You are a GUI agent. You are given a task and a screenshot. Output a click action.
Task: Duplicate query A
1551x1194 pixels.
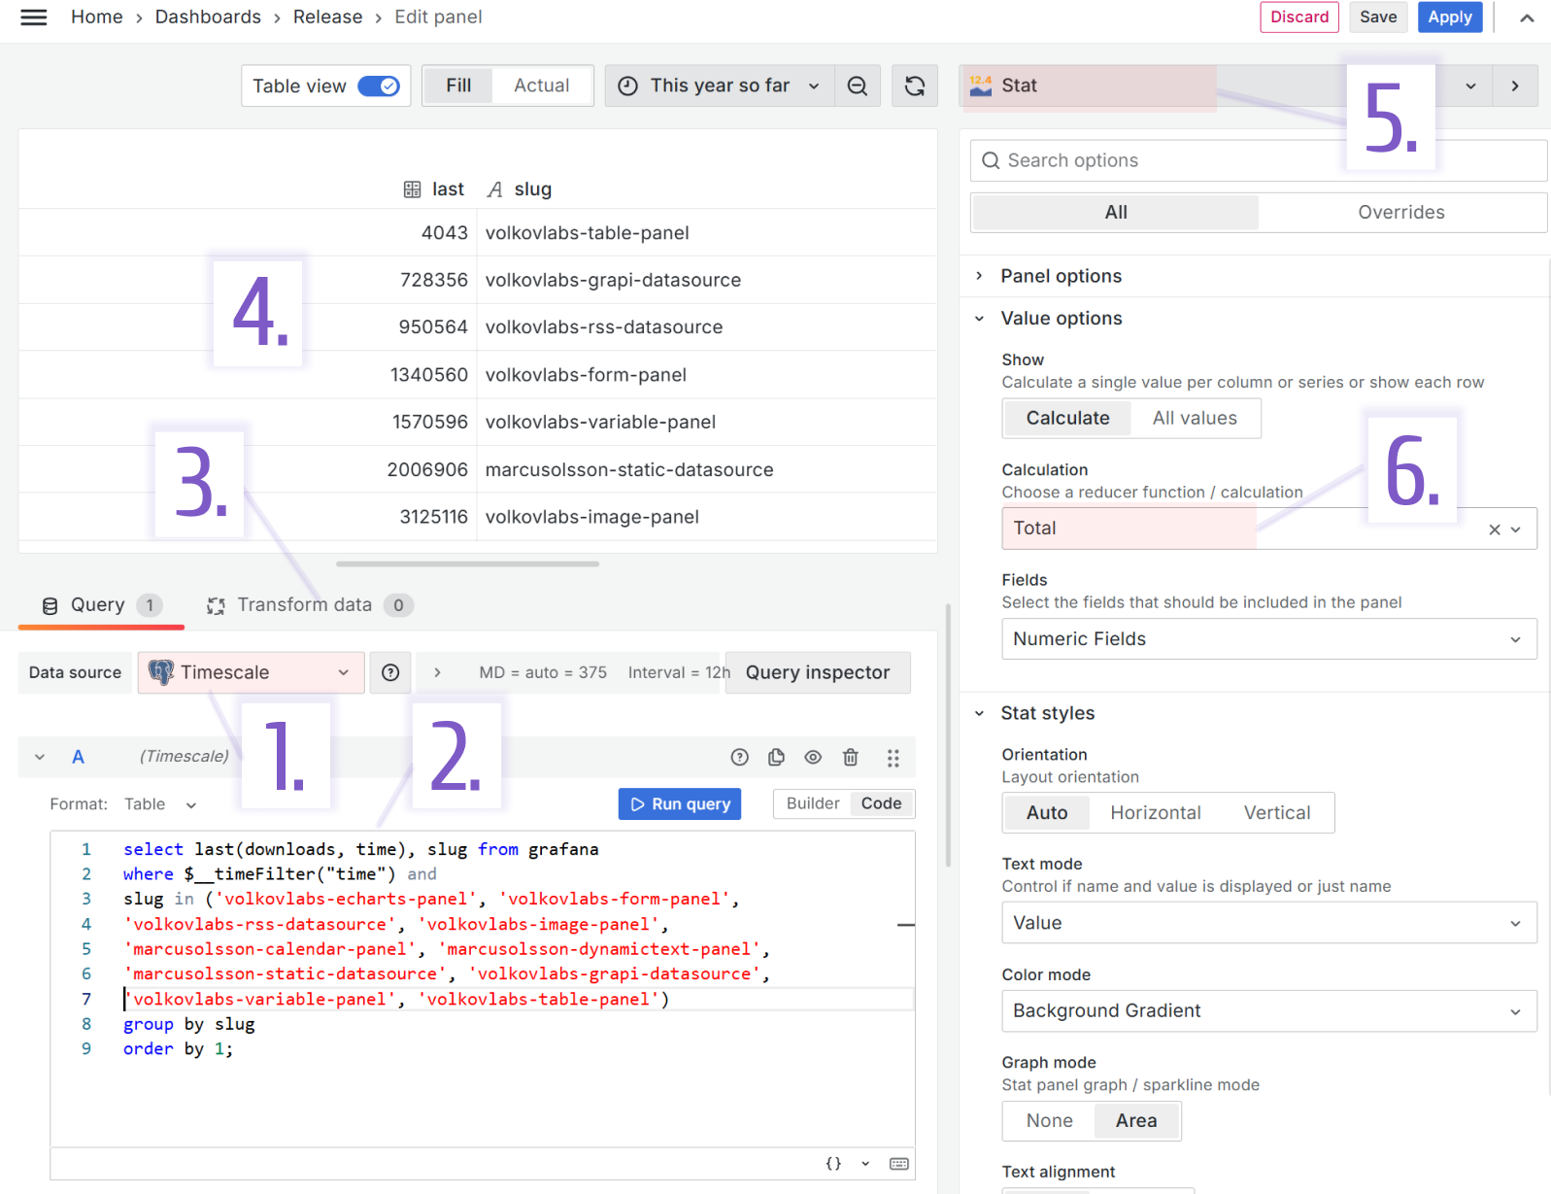pos(776,758)
